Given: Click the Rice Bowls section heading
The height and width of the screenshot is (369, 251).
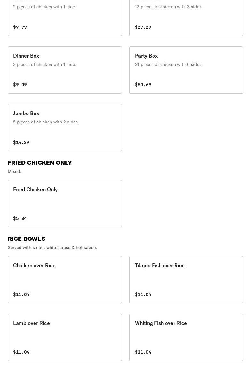Looking at the screenshot, I should pos(27,239).
